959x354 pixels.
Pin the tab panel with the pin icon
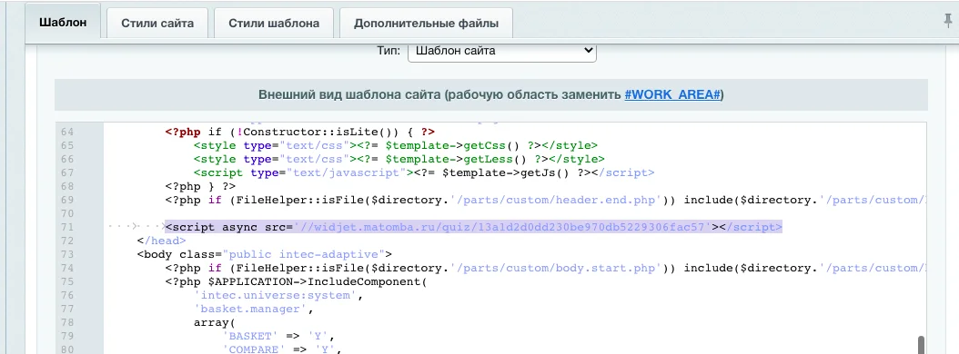point(949,22)
